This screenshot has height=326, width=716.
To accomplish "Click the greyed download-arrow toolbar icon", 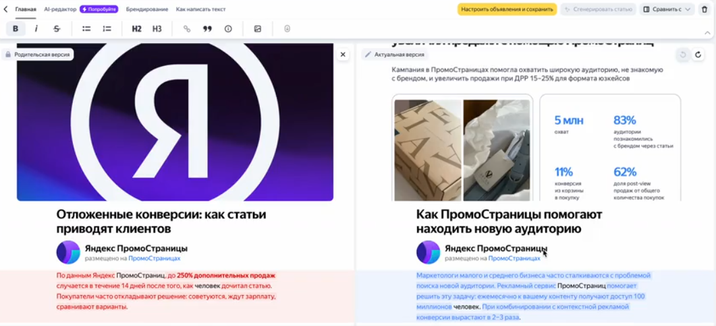I will (x=287, y=29).
